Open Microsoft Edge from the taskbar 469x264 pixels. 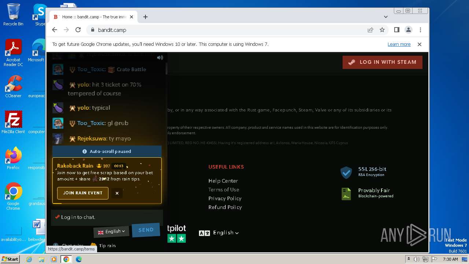point(79,259)
